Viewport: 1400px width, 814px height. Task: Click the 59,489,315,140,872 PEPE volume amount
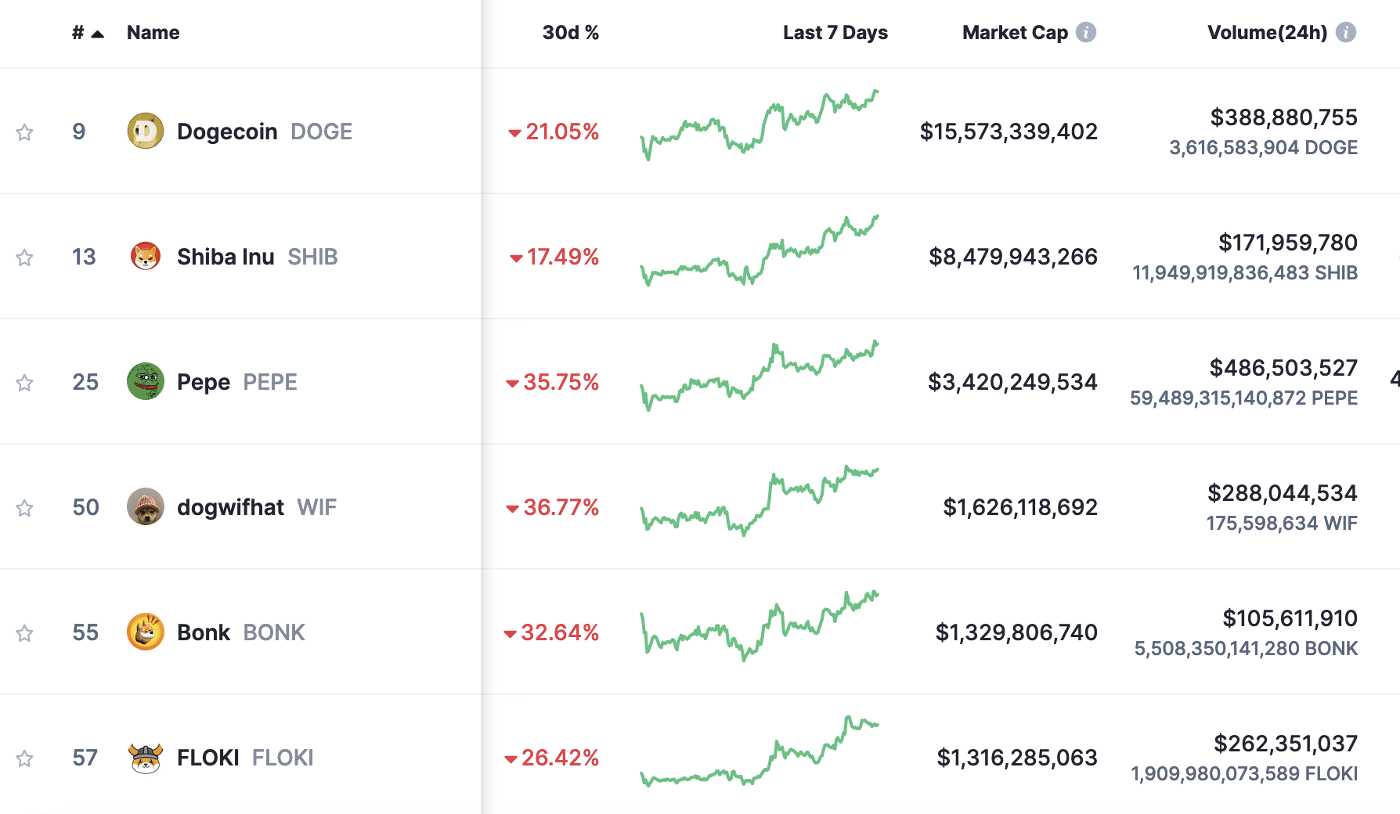point(1244,398)
